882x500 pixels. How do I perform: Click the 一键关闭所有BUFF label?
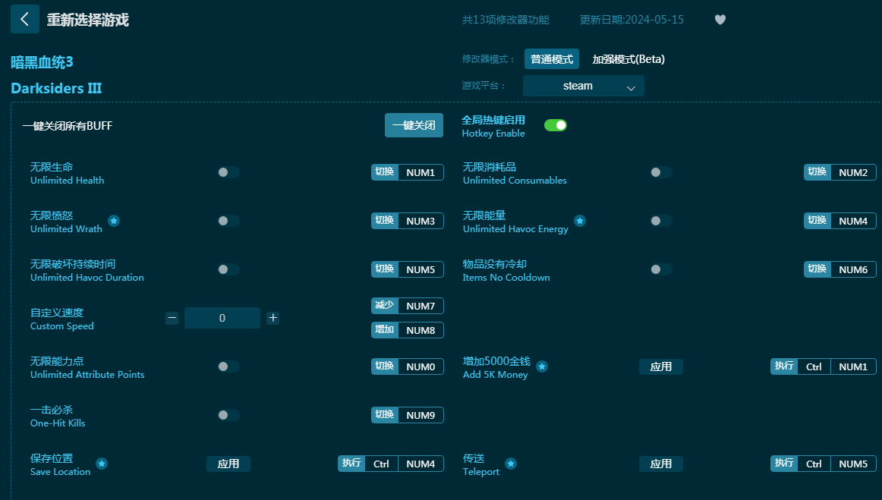68,126
